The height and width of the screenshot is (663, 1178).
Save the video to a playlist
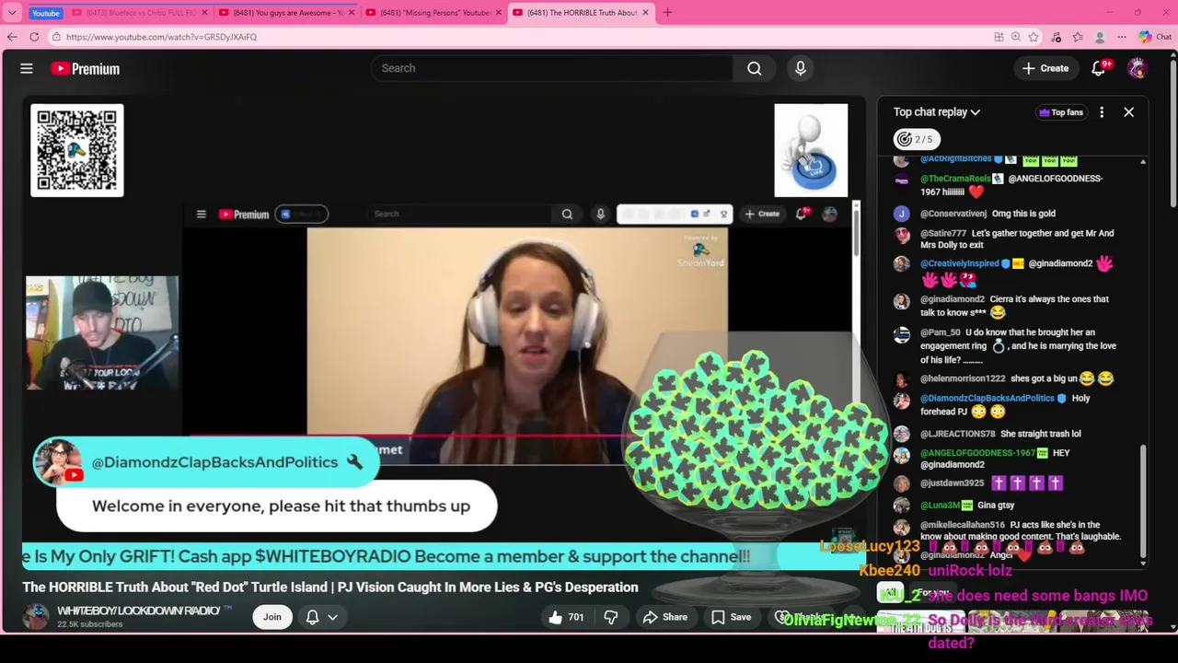pos(731,617)
